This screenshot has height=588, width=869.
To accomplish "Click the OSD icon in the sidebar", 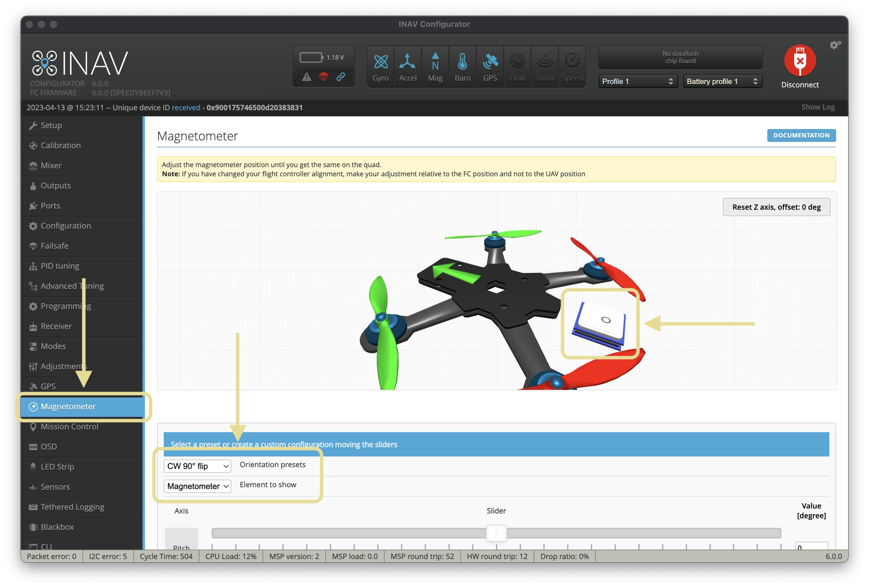I will pyautogui.click(x=33, y=447).
